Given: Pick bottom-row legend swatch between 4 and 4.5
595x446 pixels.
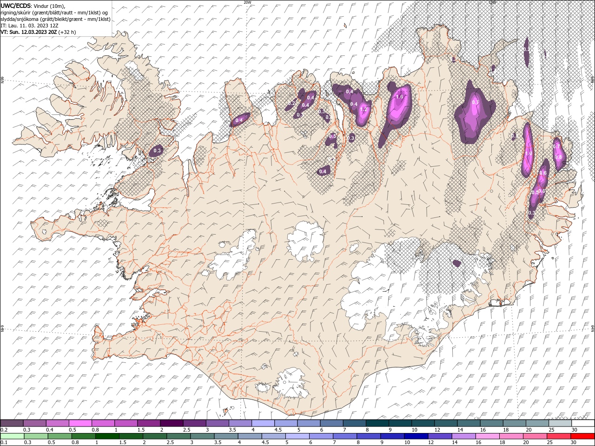Looking at the screenshot, I should (x=250, y=436).
